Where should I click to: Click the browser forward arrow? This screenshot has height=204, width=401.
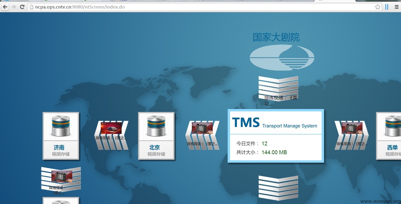14,7
